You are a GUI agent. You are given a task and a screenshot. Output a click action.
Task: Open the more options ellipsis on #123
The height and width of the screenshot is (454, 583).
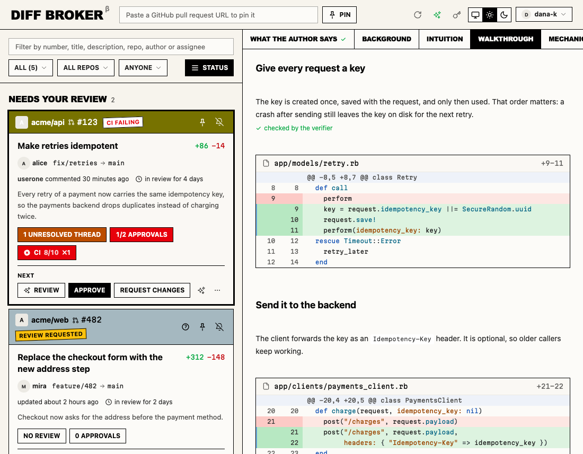[217, 290]
